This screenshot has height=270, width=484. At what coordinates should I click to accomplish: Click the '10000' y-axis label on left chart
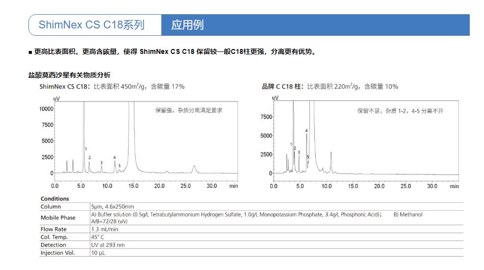tap(46, 109)
